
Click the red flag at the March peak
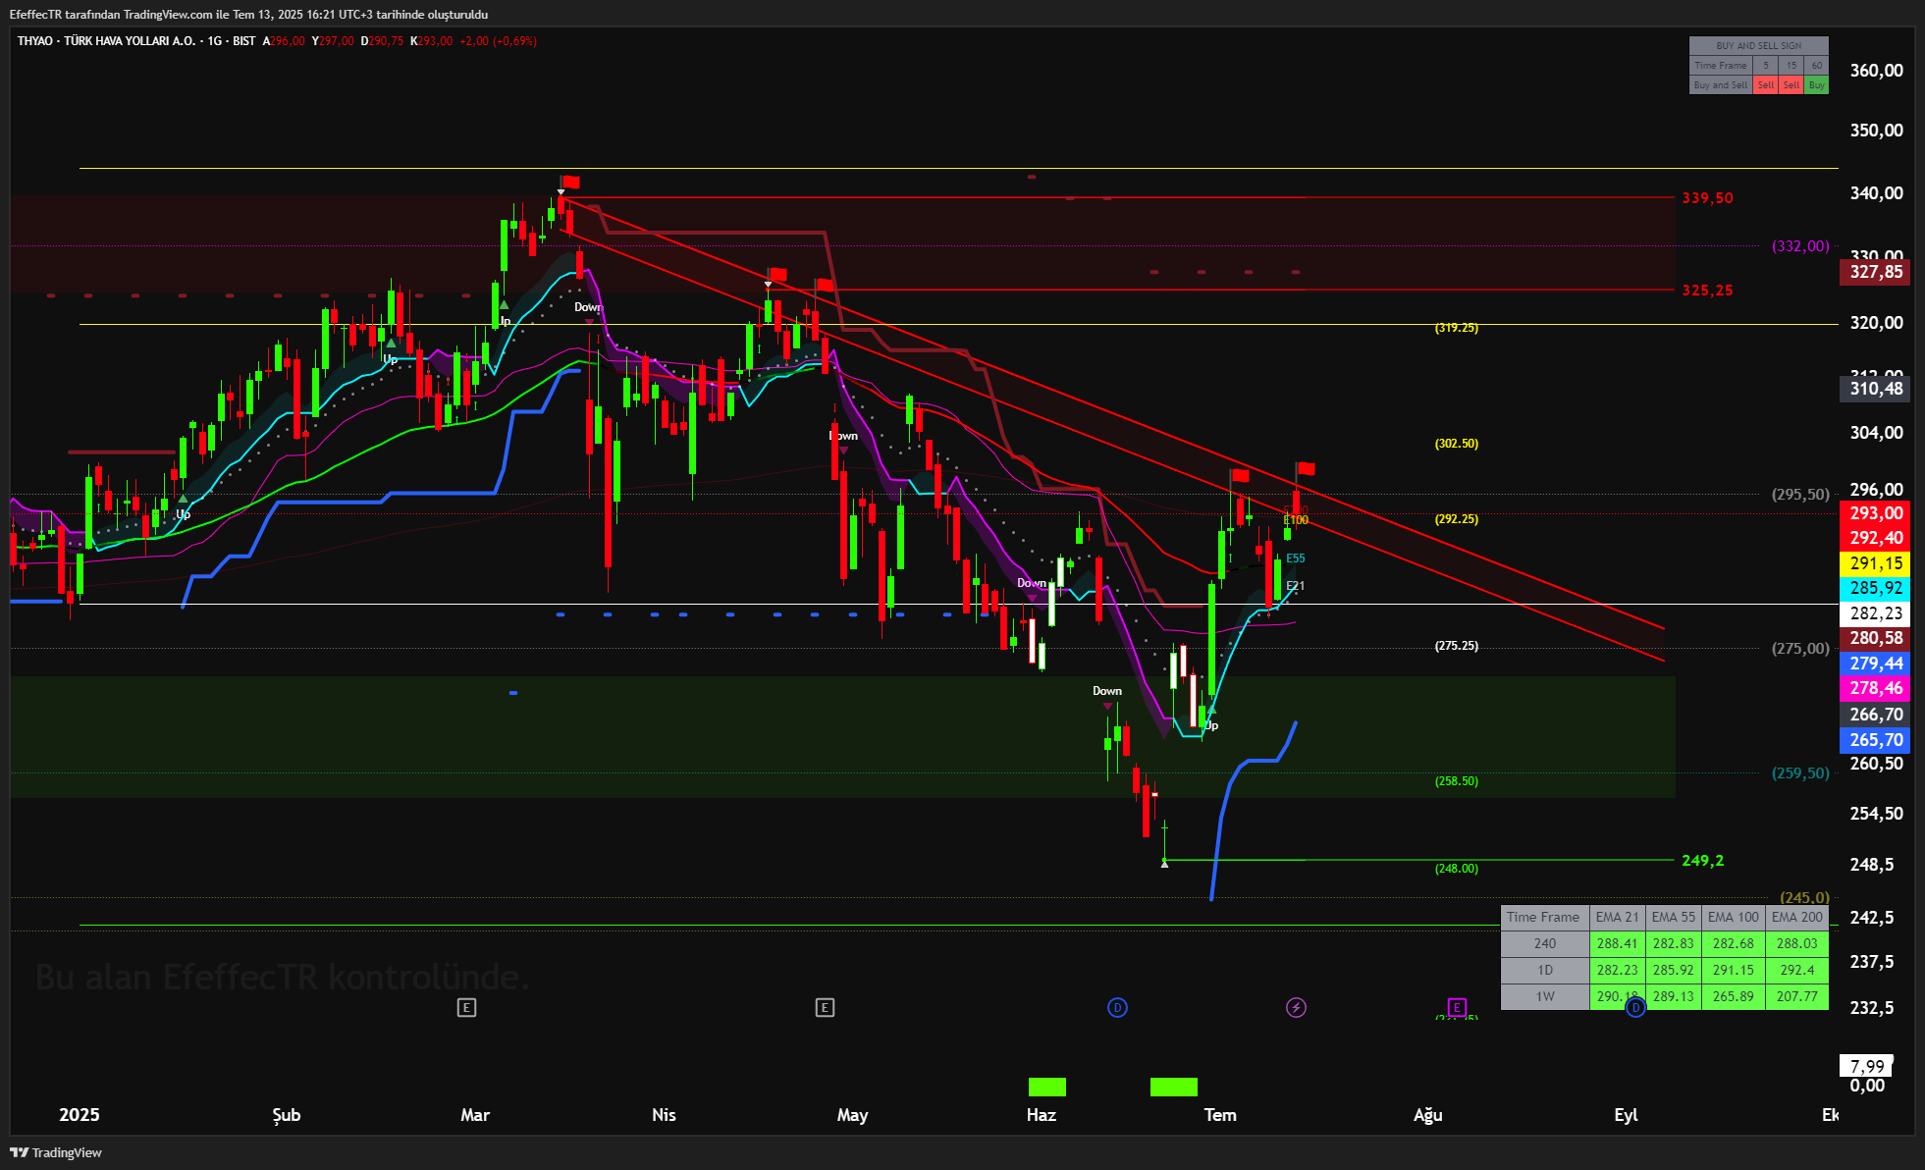click(x=570, y=182)
